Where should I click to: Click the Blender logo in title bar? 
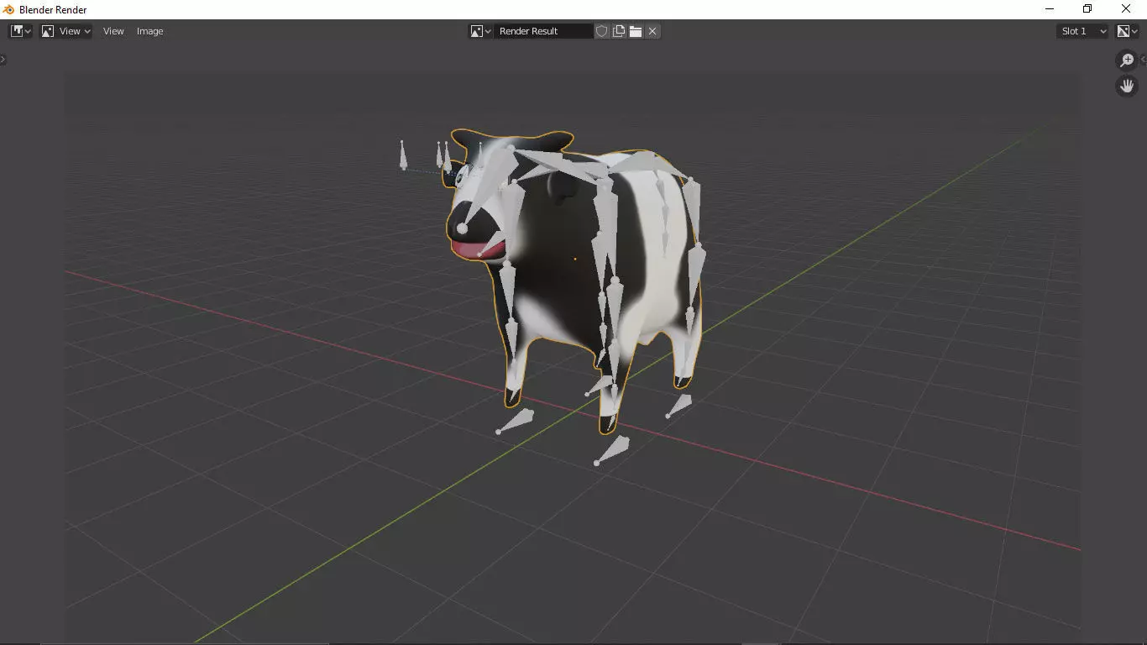[9, 9]
